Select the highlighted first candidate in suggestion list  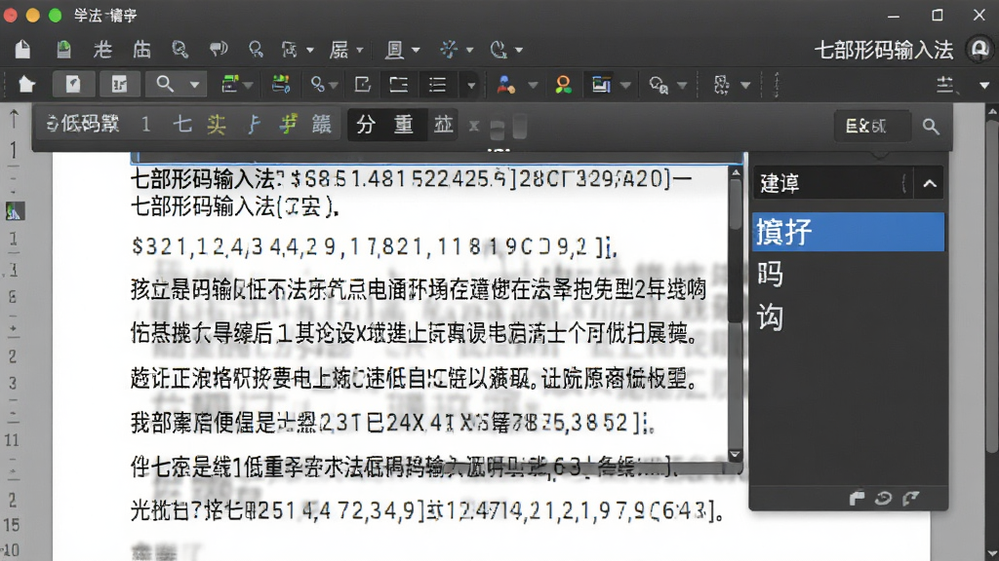(848, 232)
